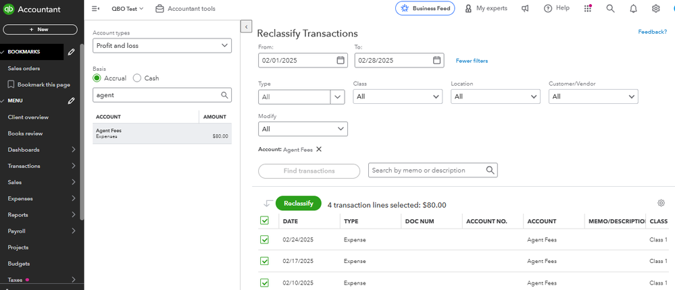675x290 pixels.
Task: Open the To date calendar picker
Action: (x=436, y=61)
